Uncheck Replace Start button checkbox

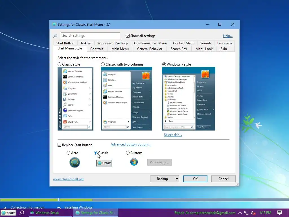(59, 145)
